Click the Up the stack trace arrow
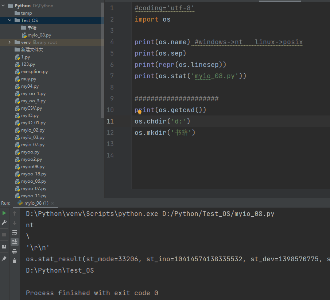The height and width of the screenshot is (300, 330). click(15, 213)
